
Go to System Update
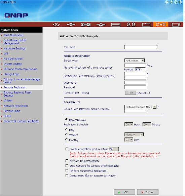(x=13, y=64)
